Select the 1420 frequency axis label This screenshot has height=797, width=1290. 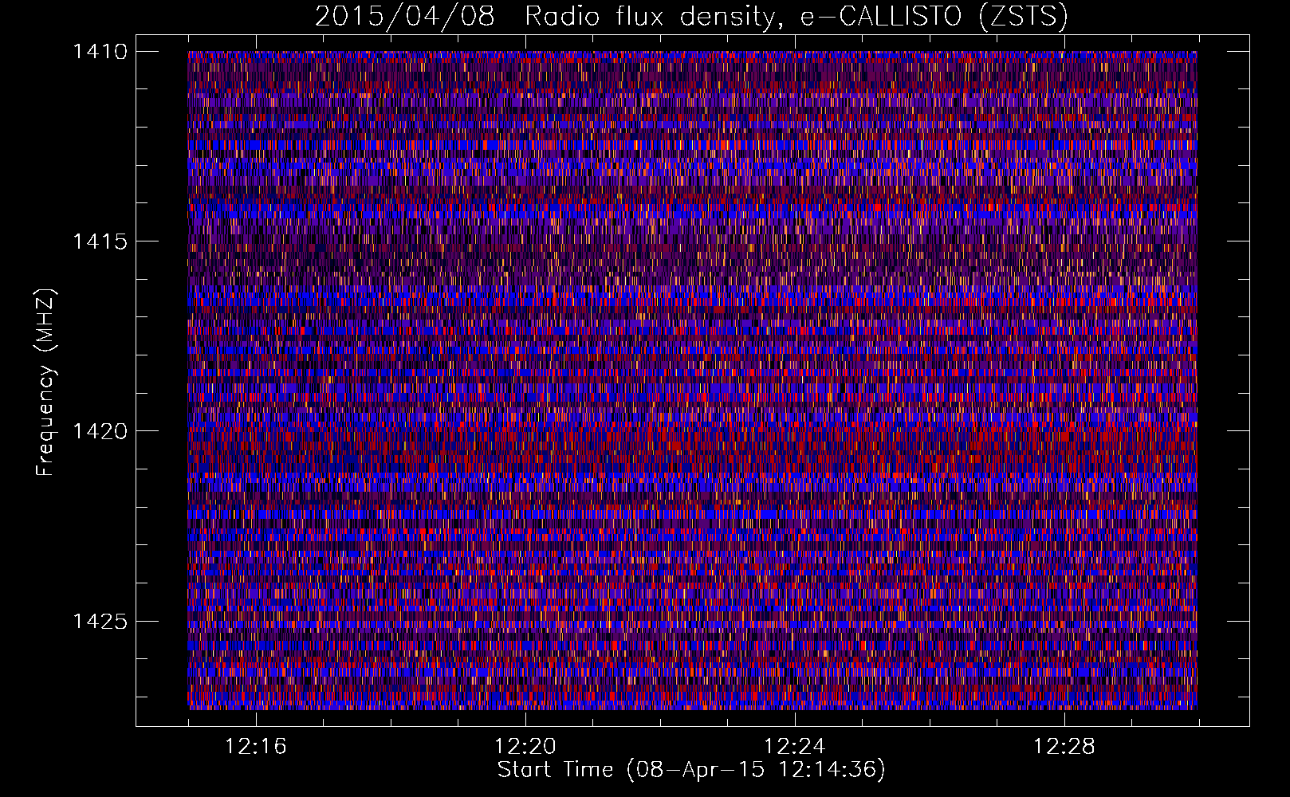point(100,431)
